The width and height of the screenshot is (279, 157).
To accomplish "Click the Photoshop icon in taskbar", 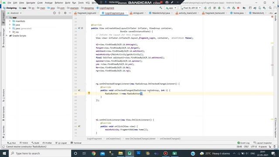I will (139, 153).
